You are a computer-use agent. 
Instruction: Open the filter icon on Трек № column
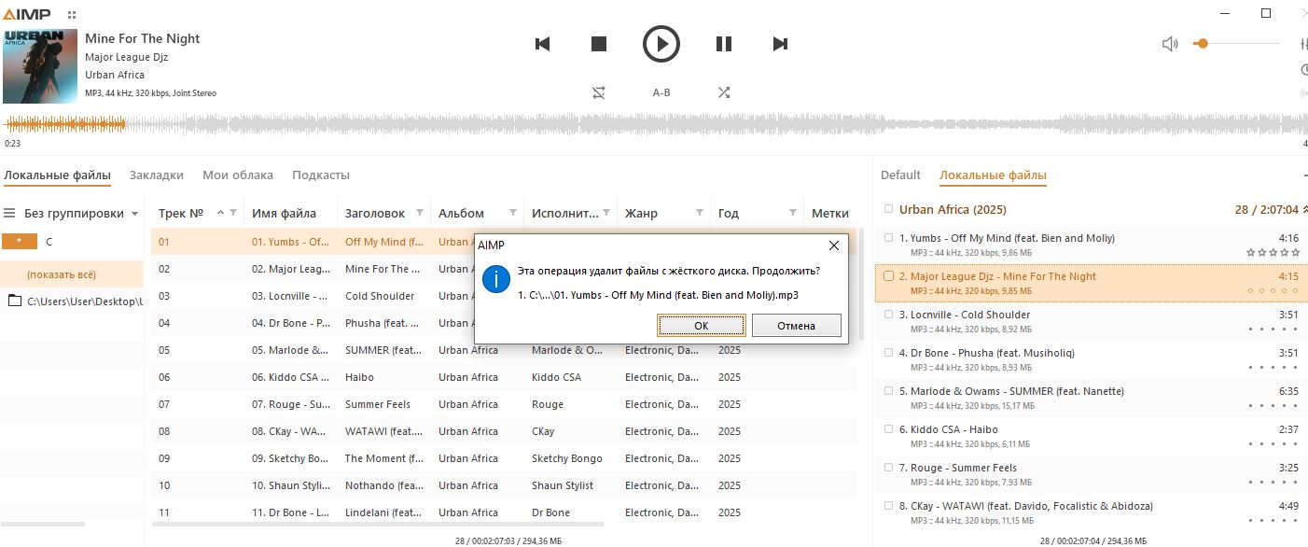(233, 213)
